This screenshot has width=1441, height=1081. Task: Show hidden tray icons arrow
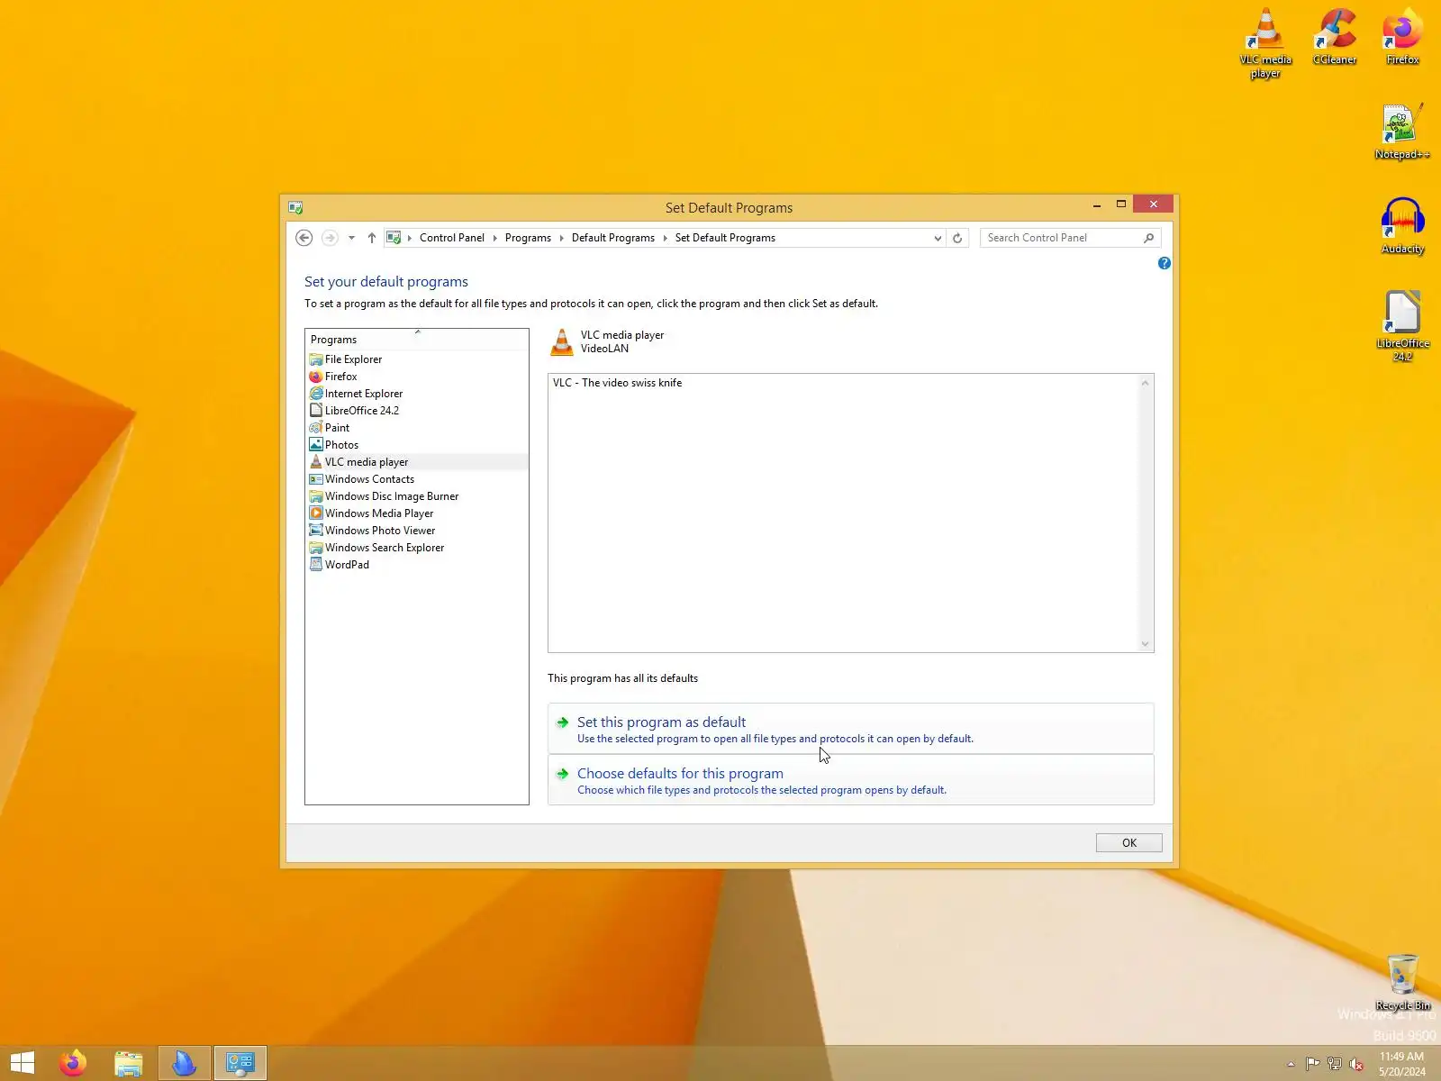[1291, 1064]
